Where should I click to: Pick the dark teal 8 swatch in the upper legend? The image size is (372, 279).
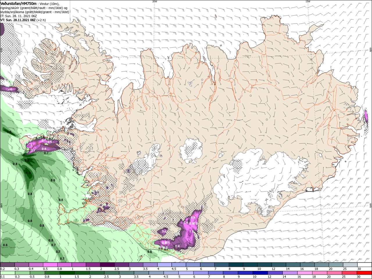(236, 265)
